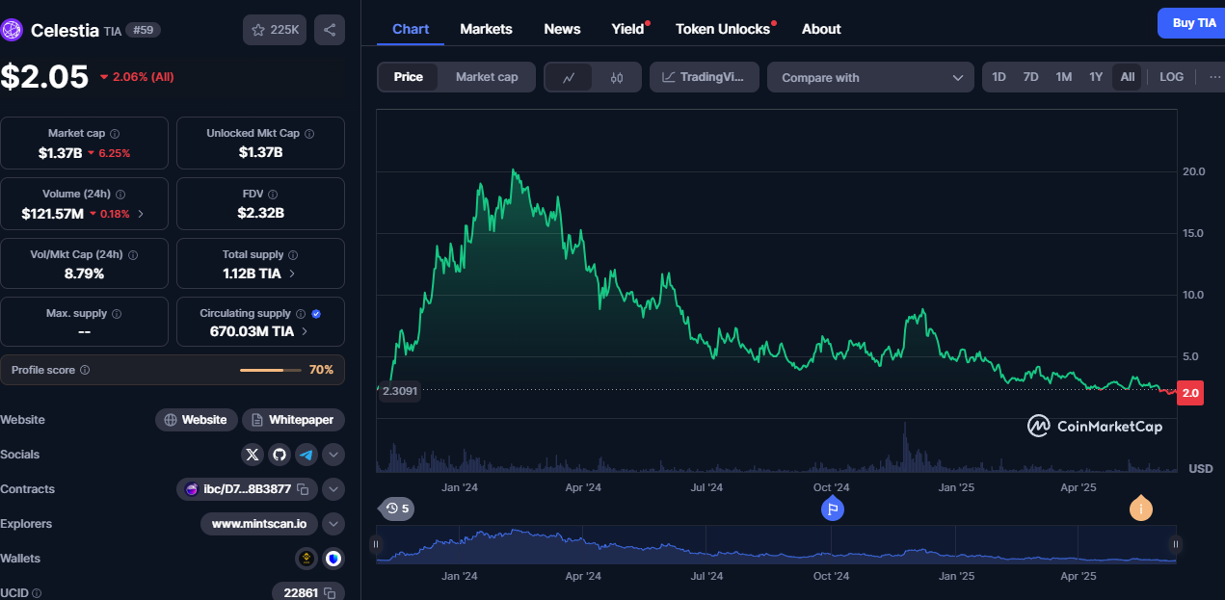
Task: Toggle LOG scale on chart
Action: click(1171, 77)
